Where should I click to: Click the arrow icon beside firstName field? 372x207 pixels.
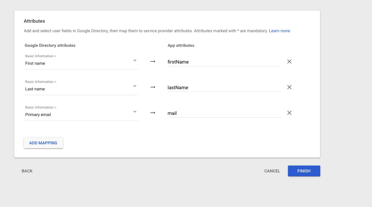coord(153,62)
